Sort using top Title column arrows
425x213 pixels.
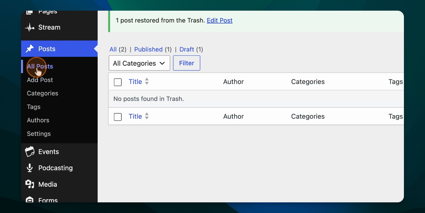tap(147, 82)
